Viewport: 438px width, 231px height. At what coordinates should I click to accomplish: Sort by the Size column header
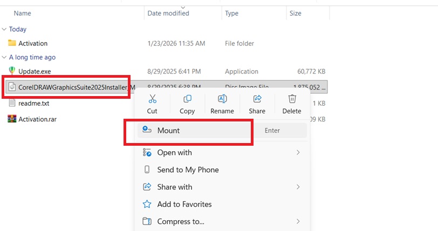point(295,13)
